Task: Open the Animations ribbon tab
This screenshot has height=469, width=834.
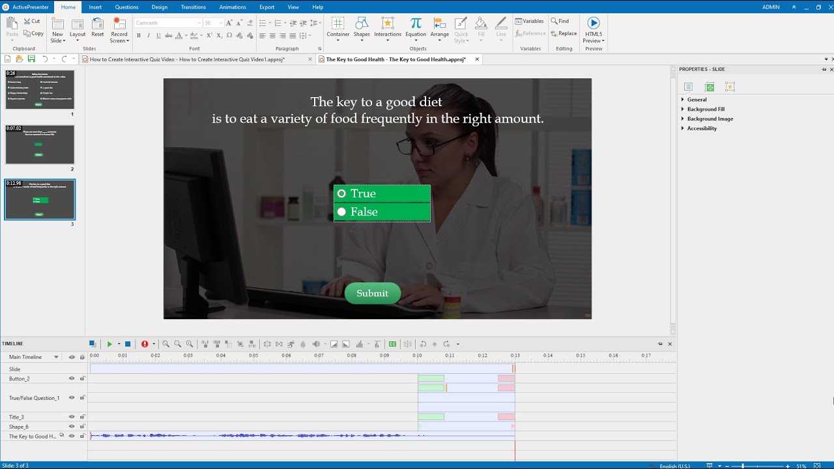Action: (233, 7)
